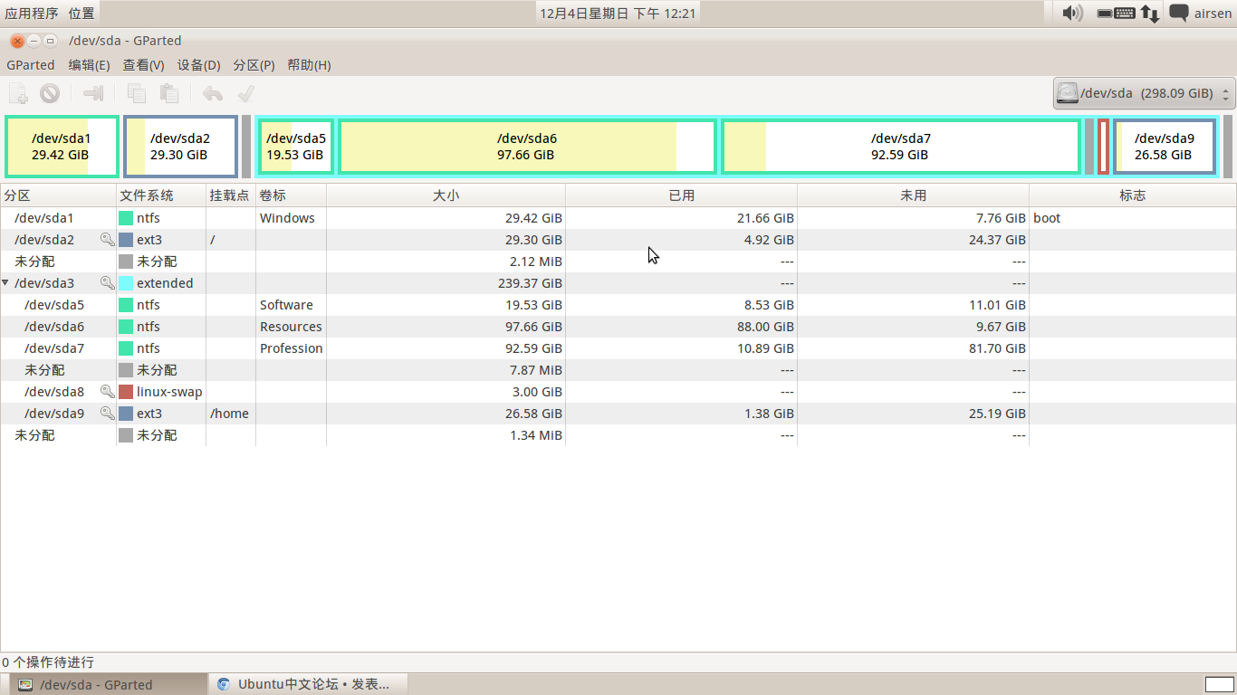This screenshot has height=695, width=1237.
Task: Select the /dev/sda1 row in the list
Action: tap(618, 218)
